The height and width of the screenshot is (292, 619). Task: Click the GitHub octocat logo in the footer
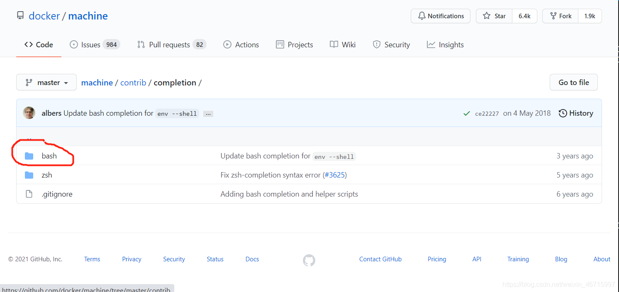point(309,260)
